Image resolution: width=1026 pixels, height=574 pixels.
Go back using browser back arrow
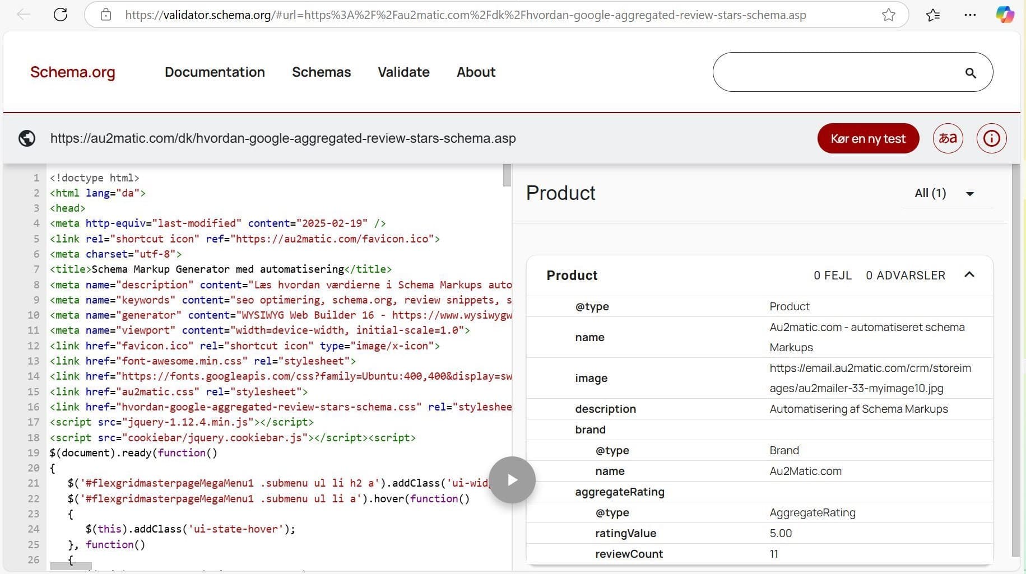(x=24, y=15)
